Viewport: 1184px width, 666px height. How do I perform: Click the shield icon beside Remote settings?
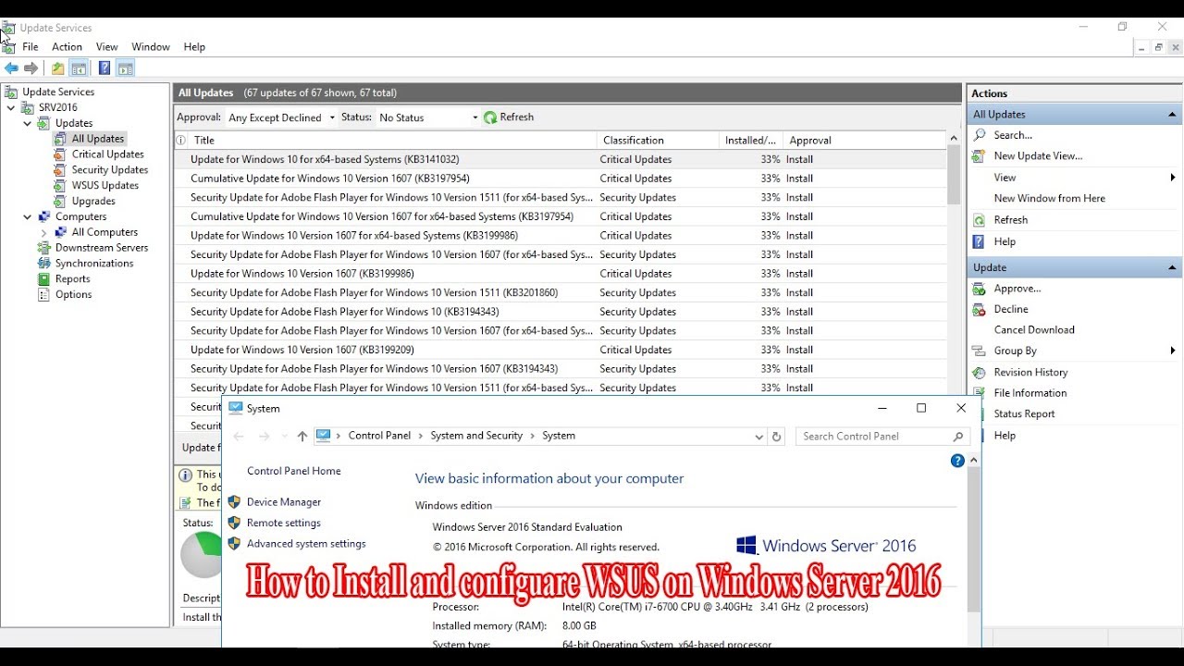(x=234, y=524)
